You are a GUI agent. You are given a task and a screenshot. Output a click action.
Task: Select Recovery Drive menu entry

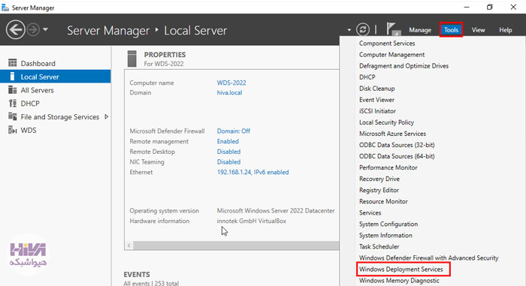[379, 179]
